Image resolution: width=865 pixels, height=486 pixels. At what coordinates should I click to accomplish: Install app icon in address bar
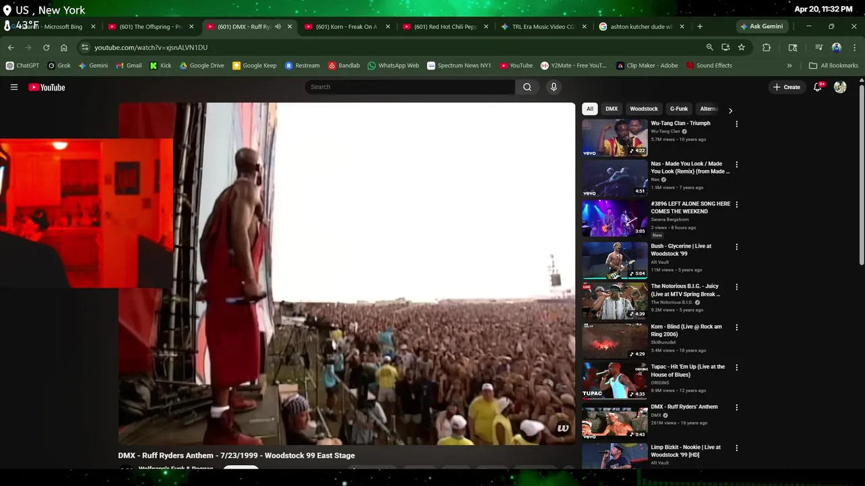pos(725,47)
